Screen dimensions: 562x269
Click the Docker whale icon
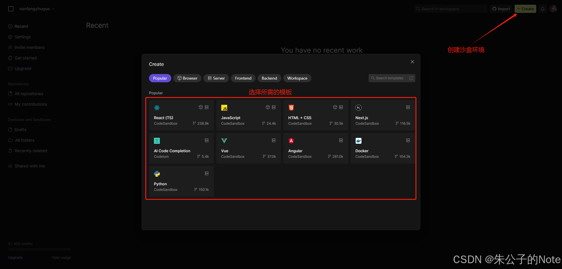click(359, 141)
